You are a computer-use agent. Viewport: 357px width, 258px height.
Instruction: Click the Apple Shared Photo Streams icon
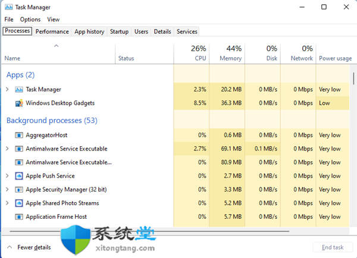[x=19, y=203]
